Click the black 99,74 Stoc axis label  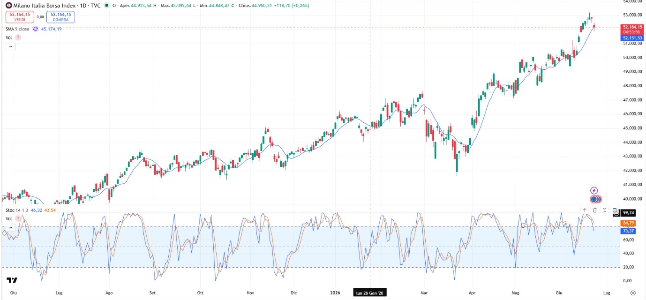click(x=629, y=212)
